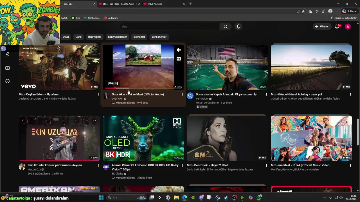Open the Deniz Seki mix thumbnail

point(227,138)
